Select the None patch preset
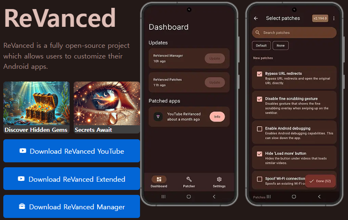Screen dimensions: 348x220 [x=280, y=45]
